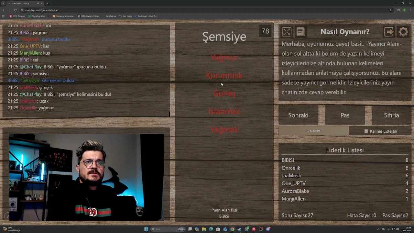Toggle the fullscreen expand icon
The image size is (414, 233).
(x=287, y=32)
